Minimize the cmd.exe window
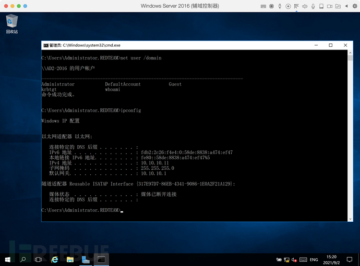Image resolution: width=360 pixels, height=266 pixels. click(x=316, y=45)
